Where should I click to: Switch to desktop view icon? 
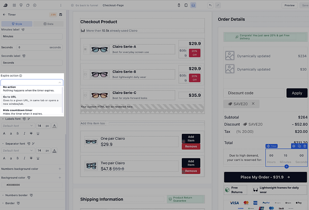193,5
